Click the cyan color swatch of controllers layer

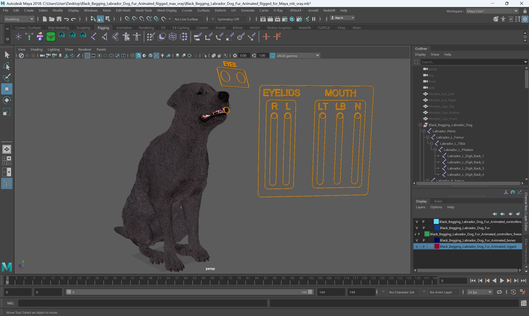pos(436,222)
